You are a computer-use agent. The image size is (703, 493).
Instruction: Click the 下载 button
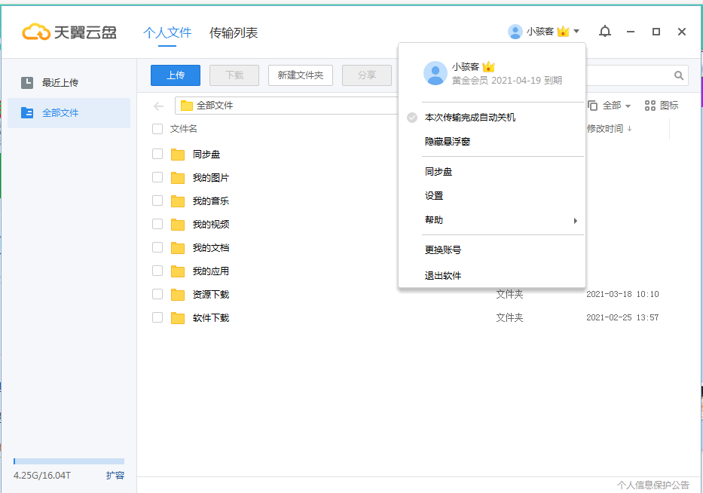pyautogui.click(x=234, y=75)
